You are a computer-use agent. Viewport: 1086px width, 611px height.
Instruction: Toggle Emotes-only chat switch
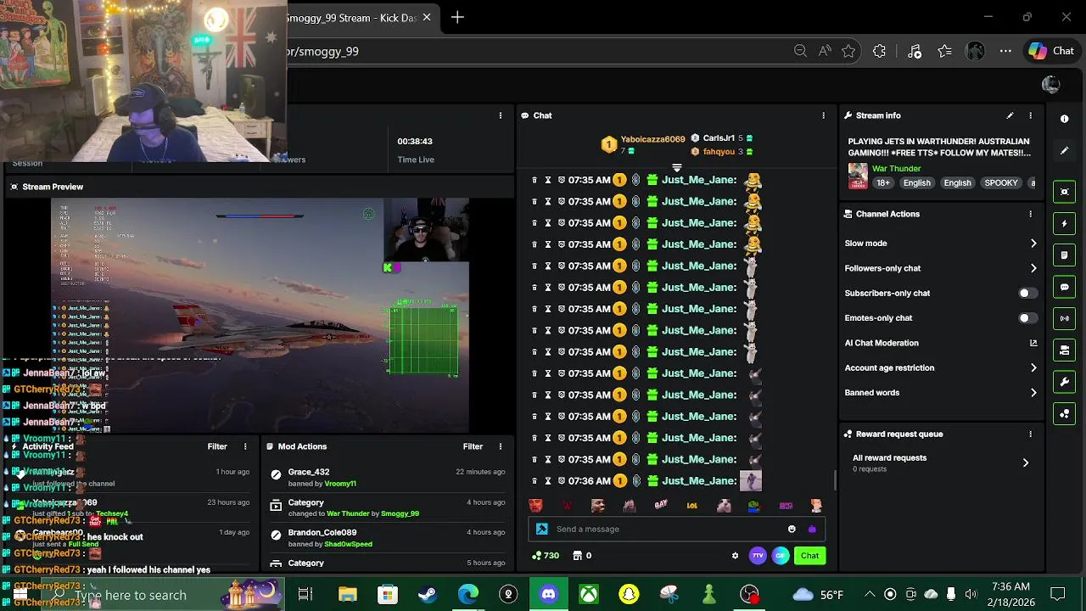[x=1027, y=318]
